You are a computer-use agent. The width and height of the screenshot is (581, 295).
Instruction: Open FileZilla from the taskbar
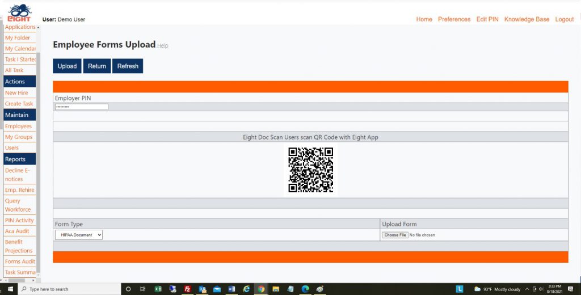pos(187,289)
